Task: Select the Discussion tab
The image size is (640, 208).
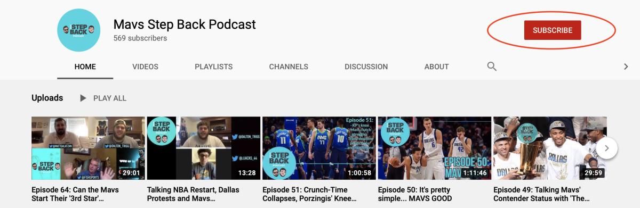Action: (x=366, y=66)
